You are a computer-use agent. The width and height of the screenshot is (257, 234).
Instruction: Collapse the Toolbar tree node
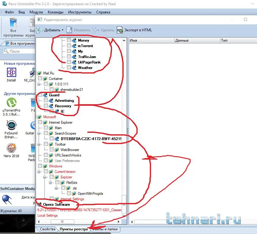pyautogui.click(x=39, y=144)
